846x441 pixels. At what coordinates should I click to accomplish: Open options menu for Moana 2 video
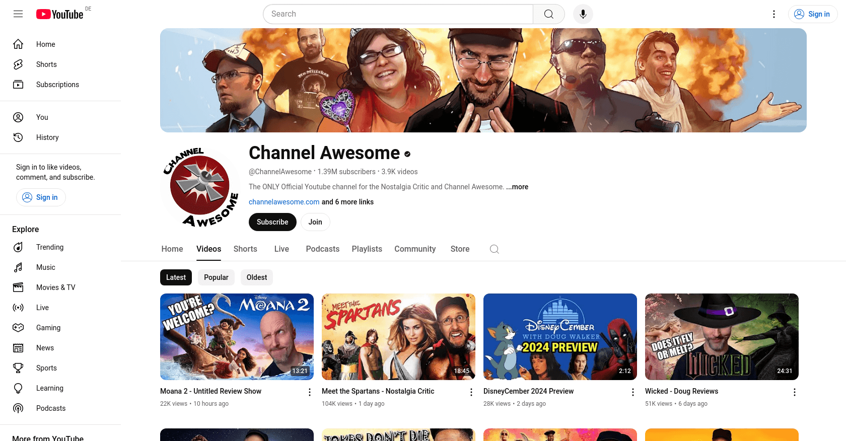click(310, 392)
